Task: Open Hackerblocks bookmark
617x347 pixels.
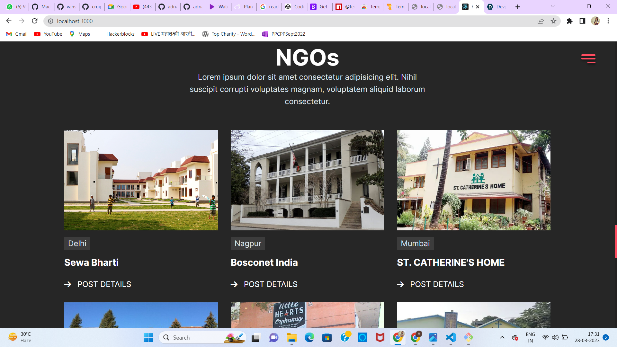Action: (x=120, y=34)
